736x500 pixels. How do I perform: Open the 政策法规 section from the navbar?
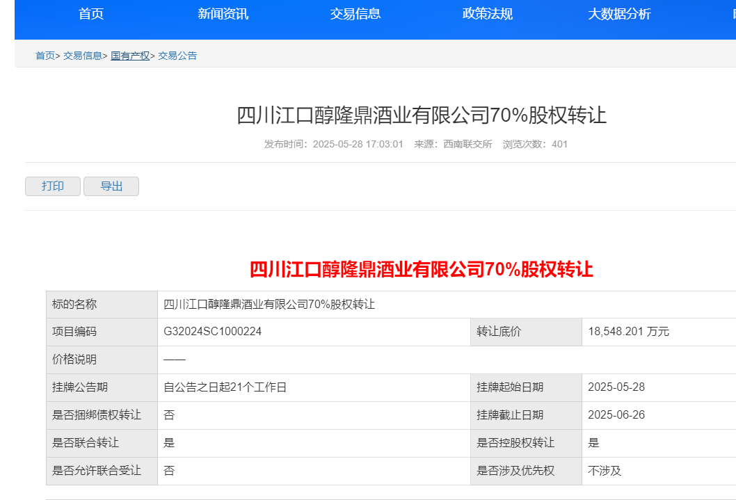click(x=487, y=14)
